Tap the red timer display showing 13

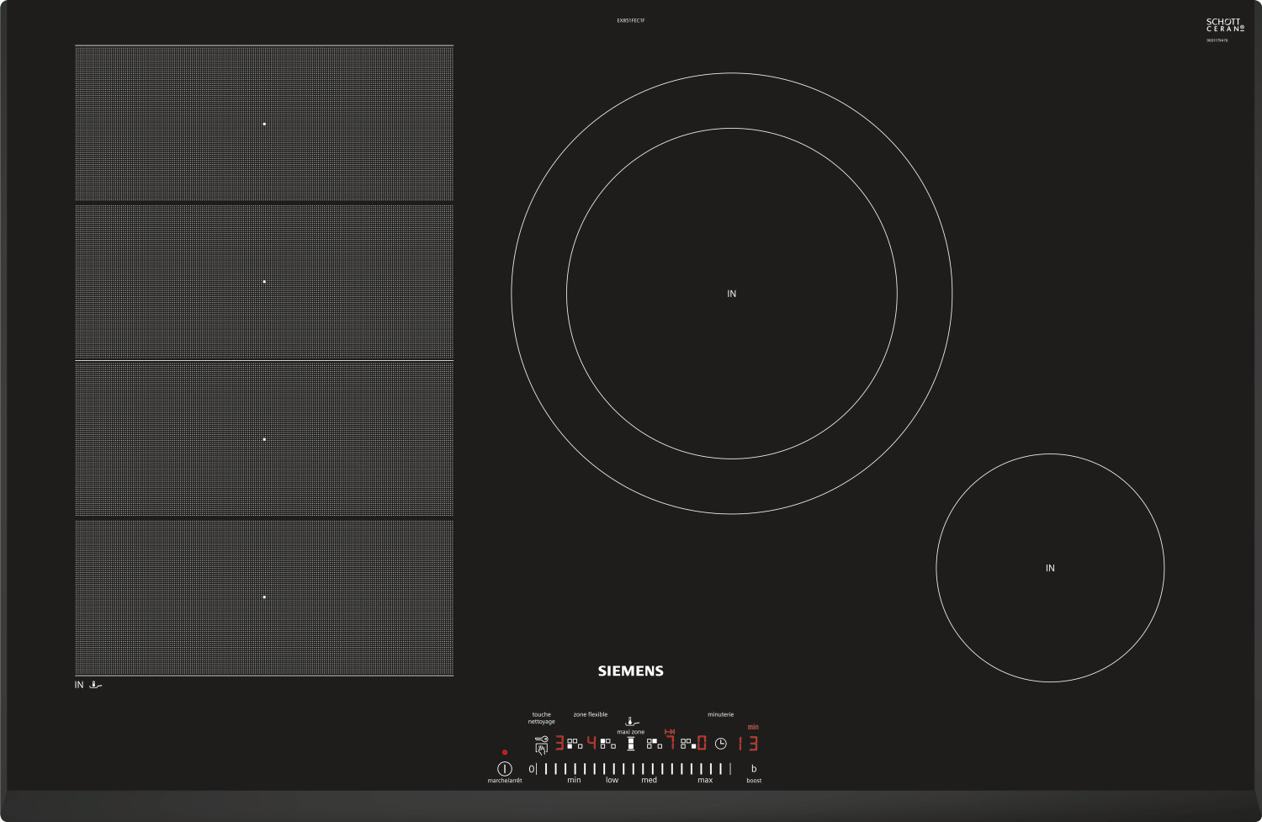click(x=748, y=744)
